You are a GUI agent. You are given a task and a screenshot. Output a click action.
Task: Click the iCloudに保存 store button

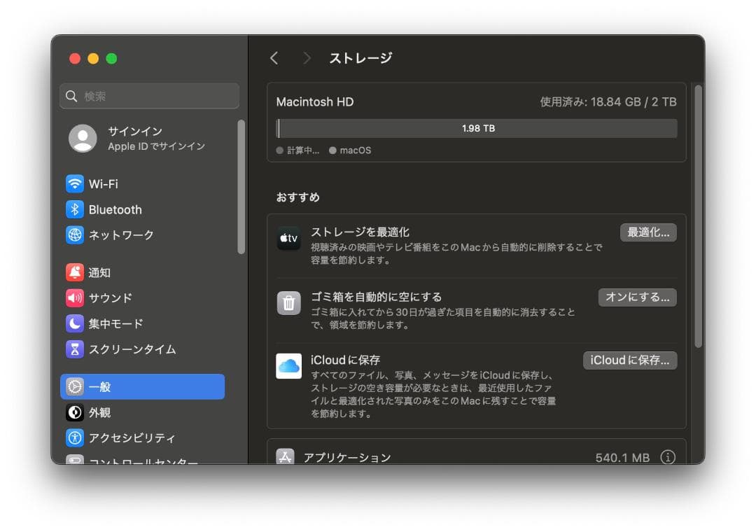tap(629, 360)
